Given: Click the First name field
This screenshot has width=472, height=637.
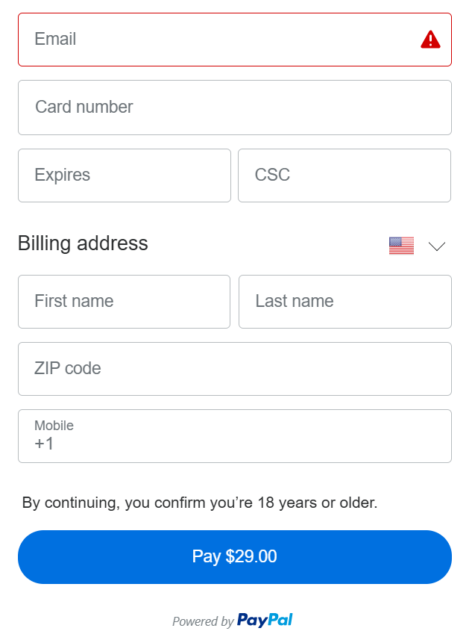Looking at the screenshot, I should point(125,302).
